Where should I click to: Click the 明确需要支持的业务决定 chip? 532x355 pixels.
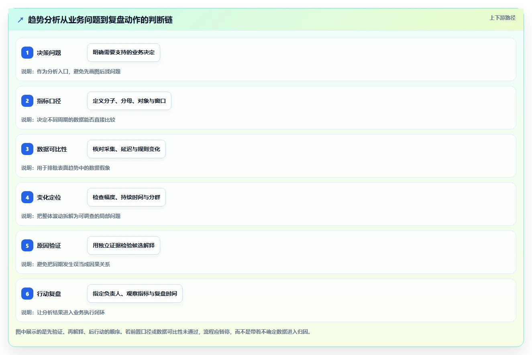pyautogui.click(x=124, y=53)
